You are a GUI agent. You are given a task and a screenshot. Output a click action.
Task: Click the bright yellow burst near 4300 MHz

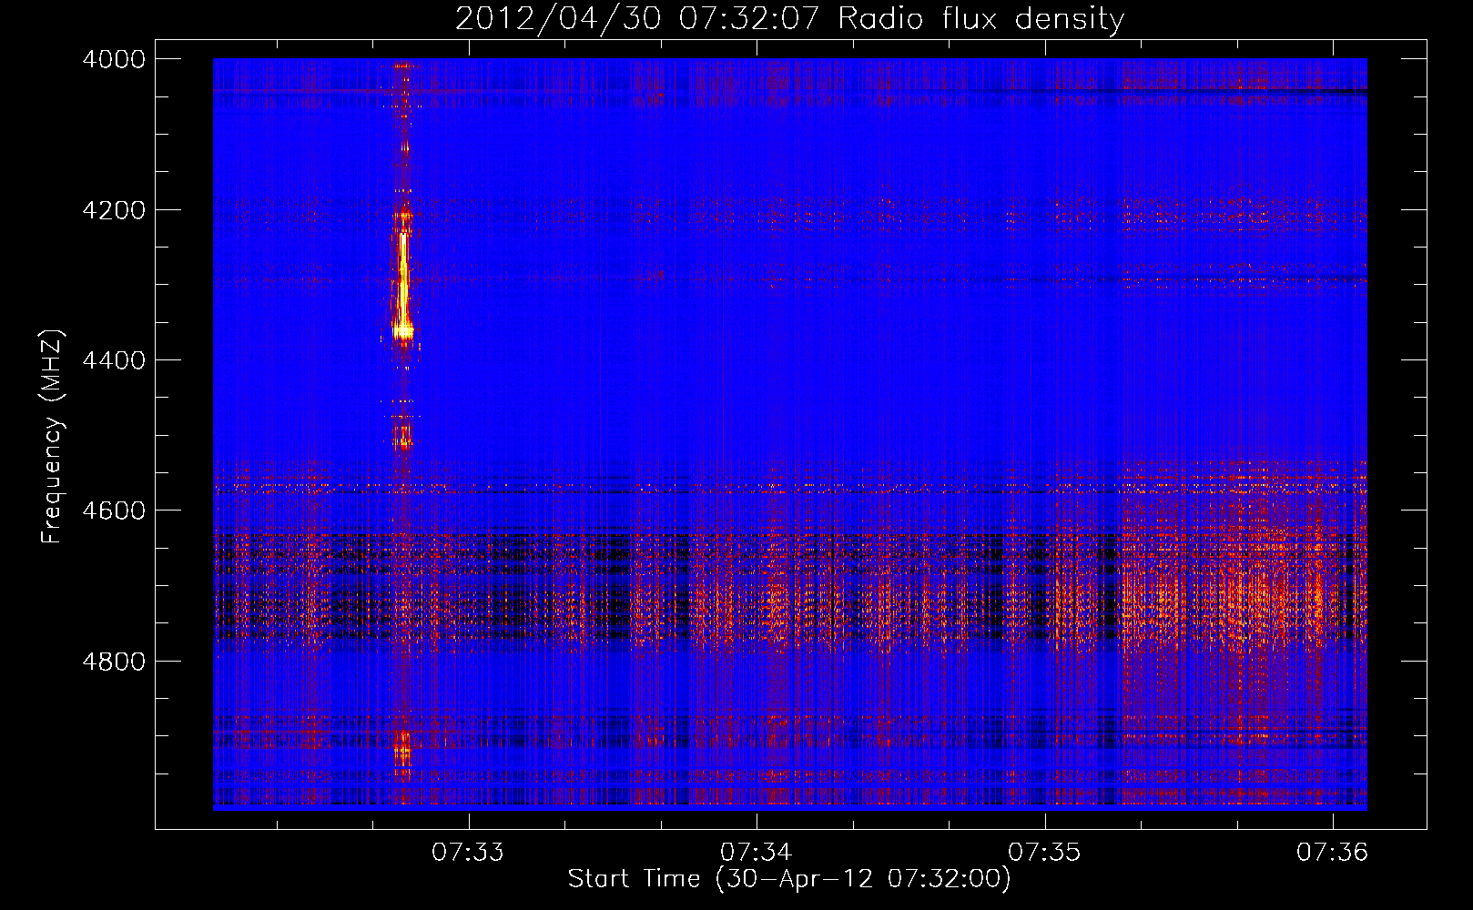402,284
